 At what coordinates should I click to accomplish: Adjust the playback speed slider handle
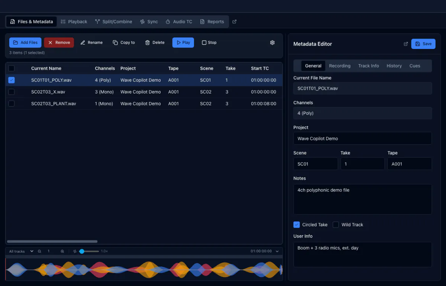pos(82,251)
